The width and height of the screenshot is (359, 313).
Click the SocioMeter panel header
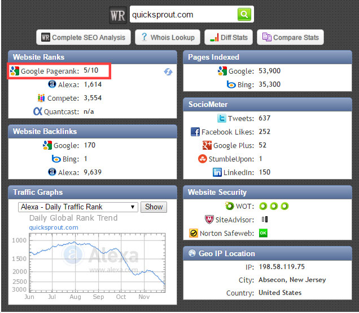268,104
